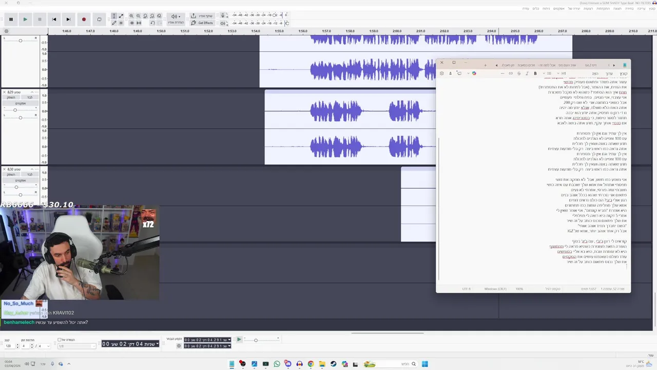Open time signature denominator dropdown
The height and width of the screenshot is (370, 657).
tap(44, 346)
